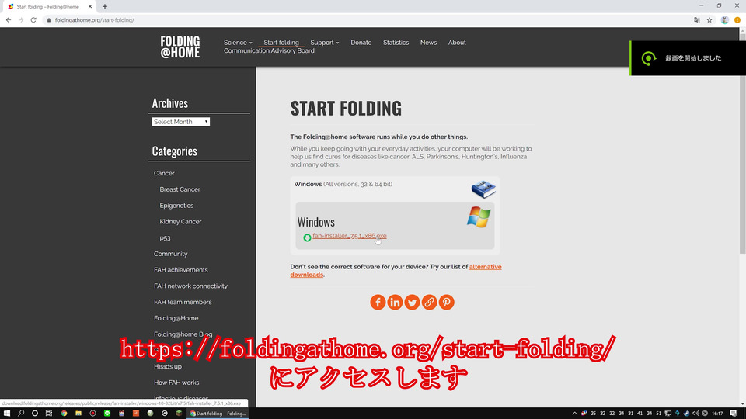Open the Folding@Home category
Viewport: 746px width, 419px height.
176,318
